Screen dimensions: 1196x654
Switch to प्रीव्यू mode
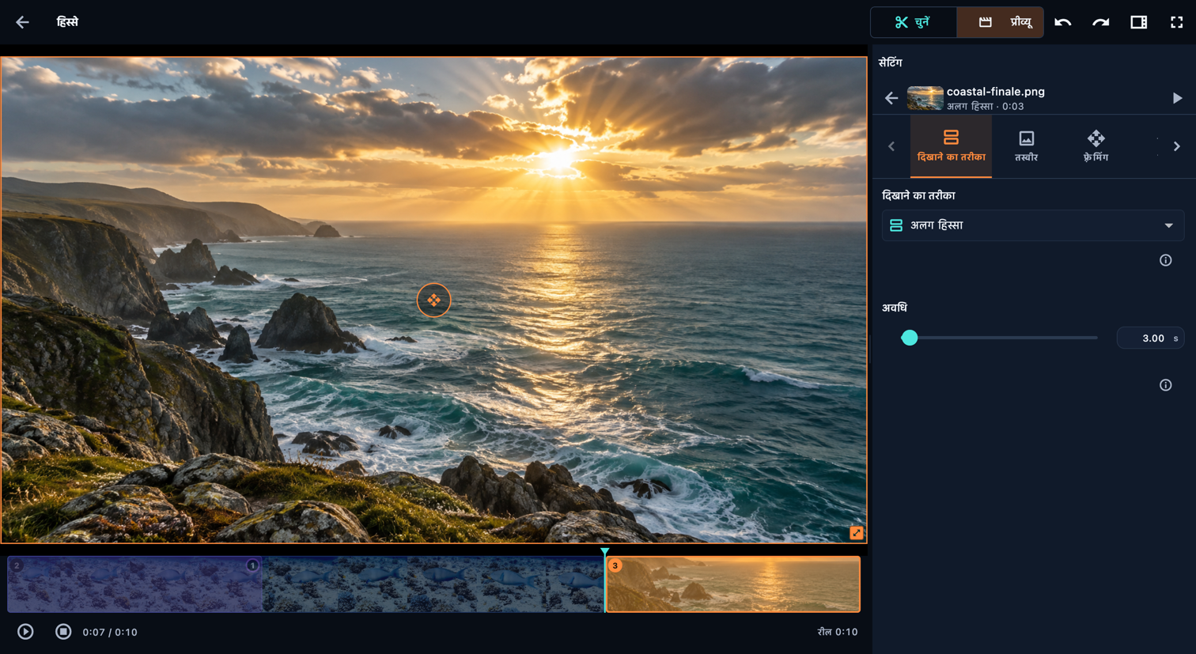tap(1001, 22)
